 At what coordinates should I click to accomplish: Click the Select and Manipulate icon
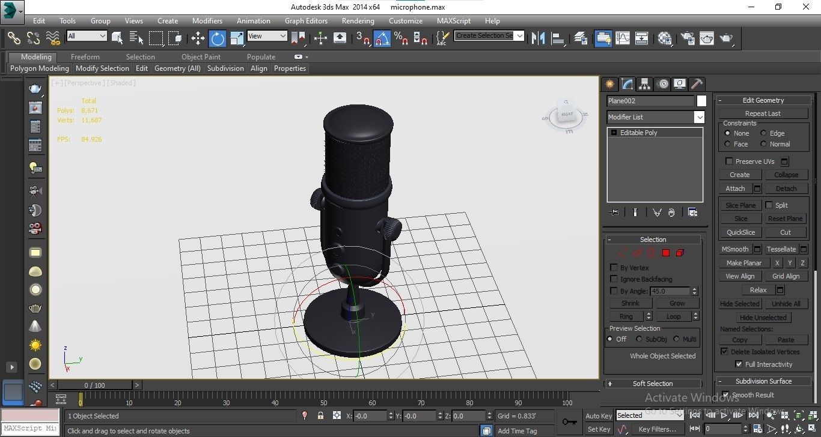pyautogui.click(x=320, y=38)
